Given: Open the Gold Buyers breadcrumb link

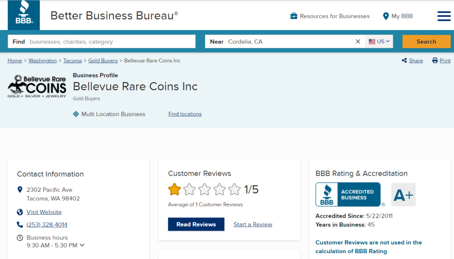Looking at the screenshot, I should (103, 60).
